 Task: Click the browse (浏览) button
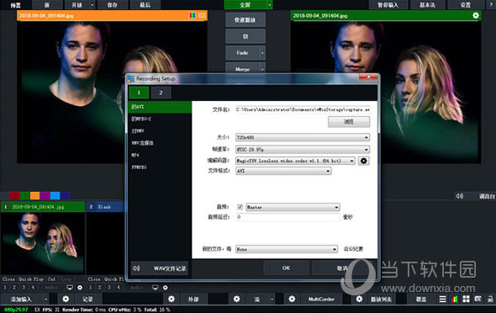click(x=349, y=121)
